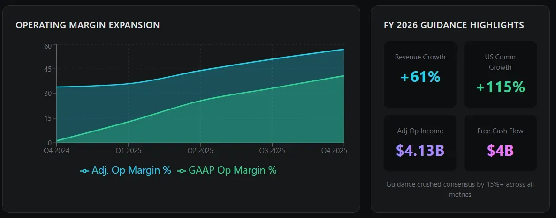Click the guidance crushed consensus note
The height and width of the screenshot is (218, 556).
click(460, 189)
